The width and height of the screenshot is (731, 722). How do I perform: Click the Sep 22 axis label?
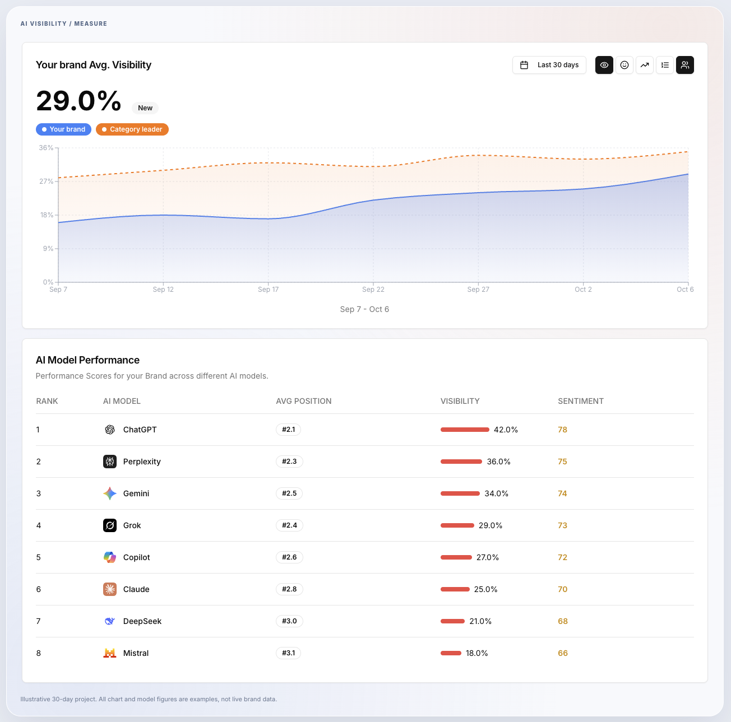[373, 290]
